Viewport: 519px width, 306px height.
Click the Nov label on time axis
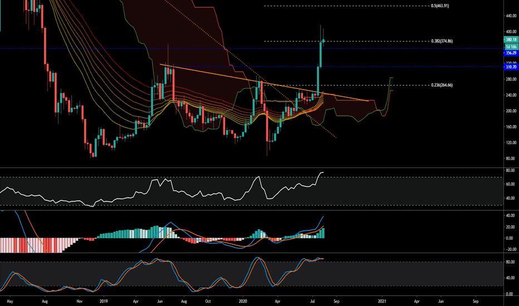tap(79, 302)
